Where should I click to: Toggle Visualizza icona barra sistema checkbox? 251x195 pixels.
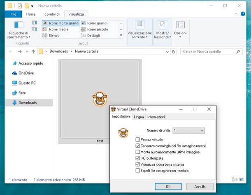137,164
